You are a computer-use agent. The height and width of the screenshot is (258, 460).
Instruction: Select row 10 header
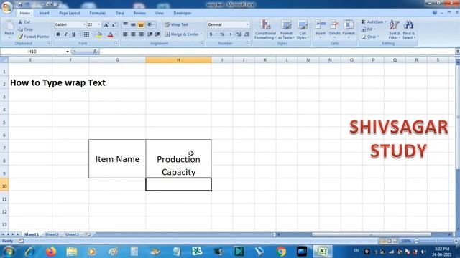coord(4,186)
